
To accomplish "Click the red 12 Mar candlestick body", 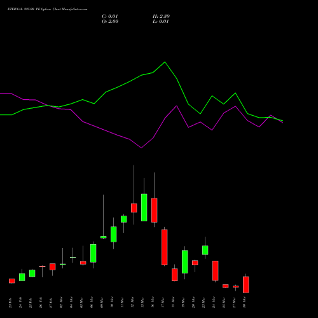I will (134, 208).
